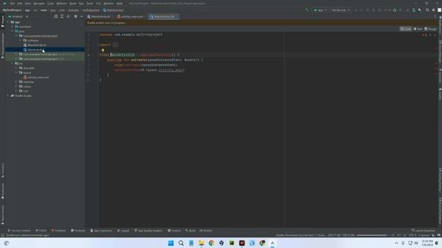Click Collapse All in Project panel
The height and width of the screenshot is (248, 442).
click(68, 17)
